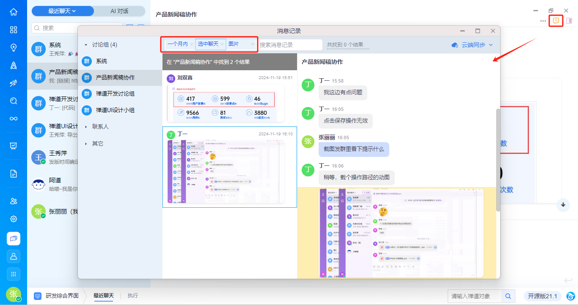Screen dimensions: 578x305
Task: Open the dotted grid apps icon in sidebar
Action: coord(14,274)
